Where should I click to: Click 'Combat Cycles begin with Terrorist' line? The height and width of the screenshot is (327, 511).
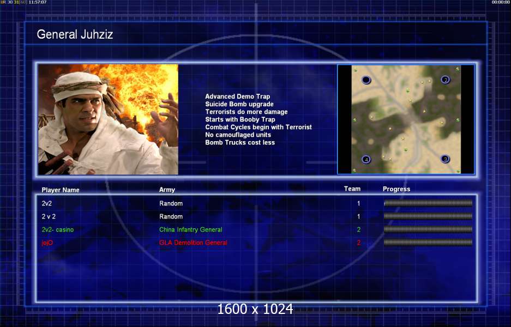click(x=258, y=127)
